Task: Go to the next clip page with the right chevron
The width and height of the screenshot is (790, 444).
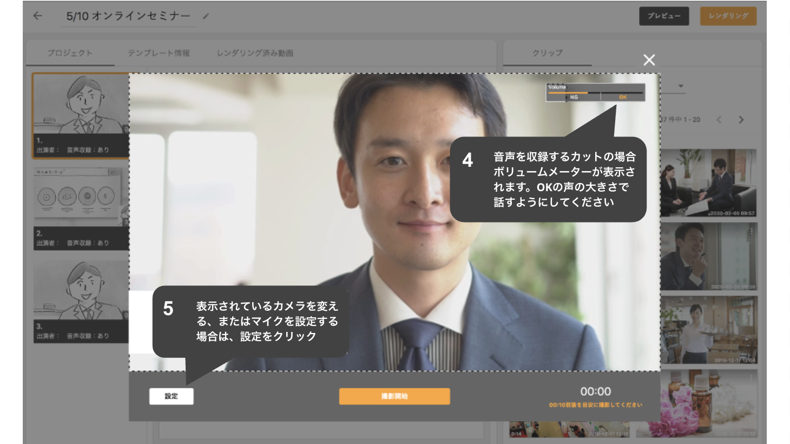Action: pos(741,120)
